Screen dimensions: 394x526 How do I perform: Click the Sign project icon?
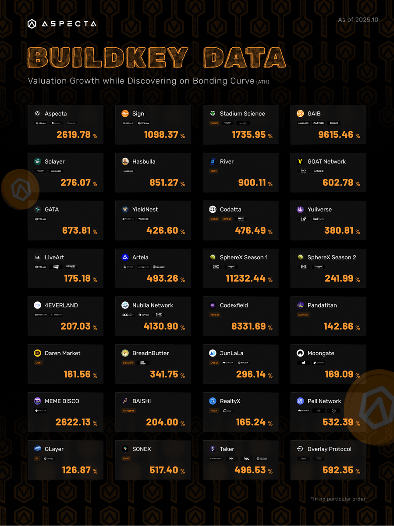pos(125,113)
